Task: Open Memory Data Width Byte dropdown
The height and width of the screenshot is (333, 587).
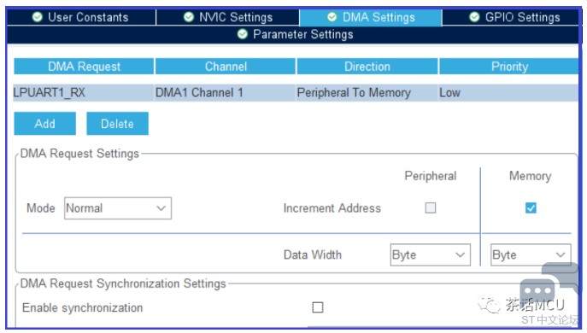Action: [531, 254]
